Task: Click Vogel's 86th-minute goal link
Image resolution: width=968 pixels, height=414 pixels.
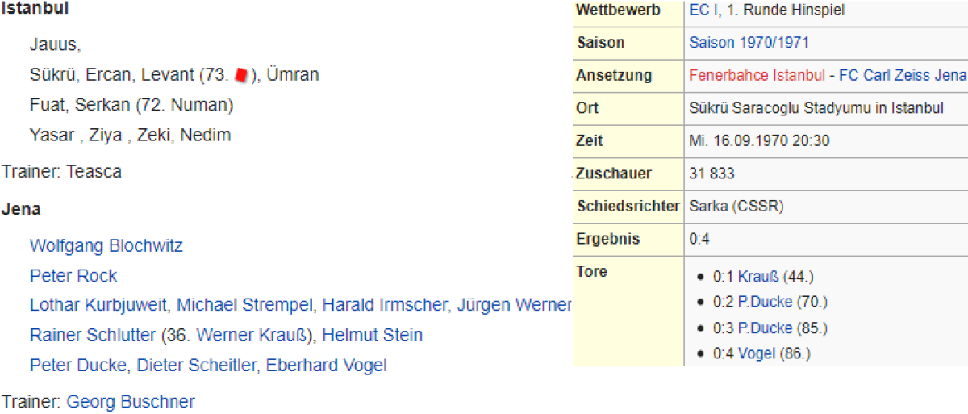Action: point(757,353)
